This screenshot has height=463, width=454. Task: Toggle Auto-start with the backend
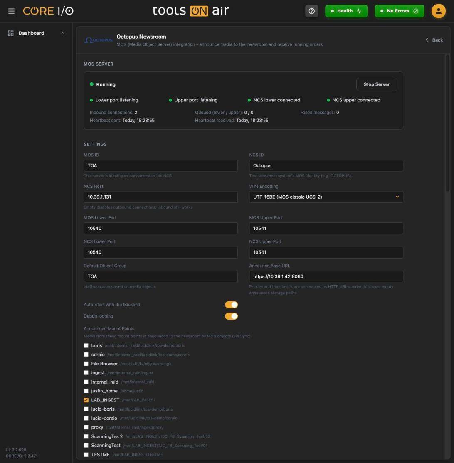click(x=231, y=305)
